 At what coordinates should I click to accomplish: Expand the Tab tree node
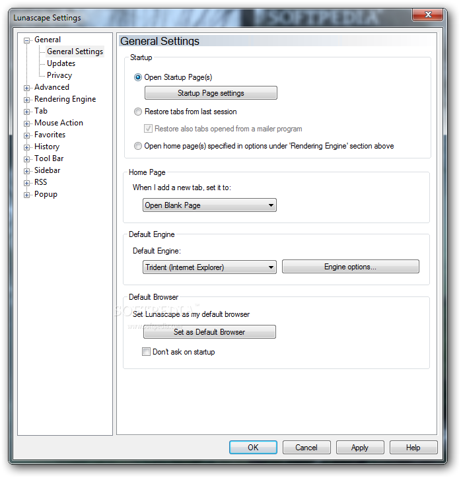27,112
